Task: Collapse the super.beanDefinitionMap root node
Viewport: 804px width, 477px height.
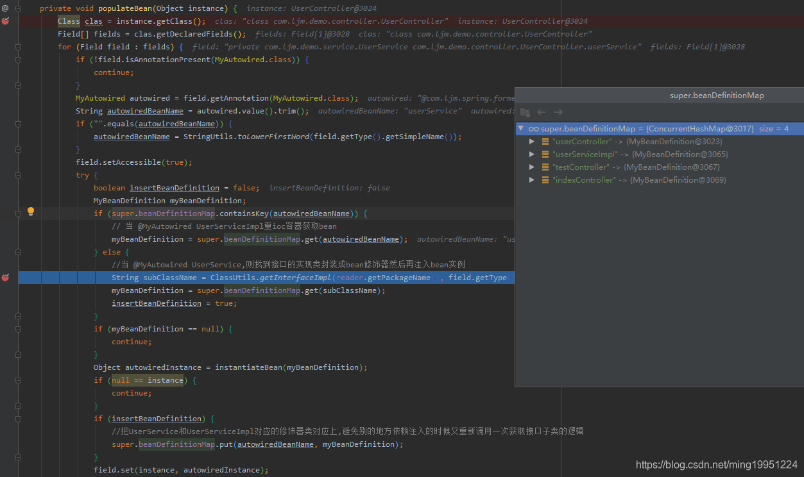Action: pyautogui.click(x=521, y=129)
